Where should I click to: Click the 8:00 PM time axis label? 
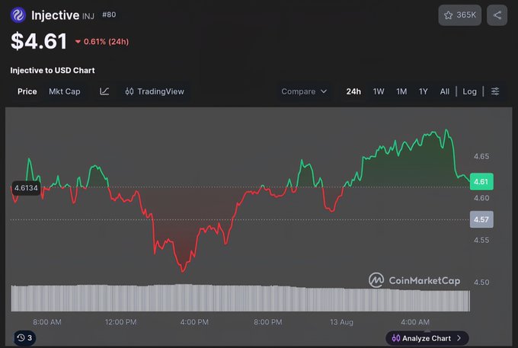[x=268, y=322]
